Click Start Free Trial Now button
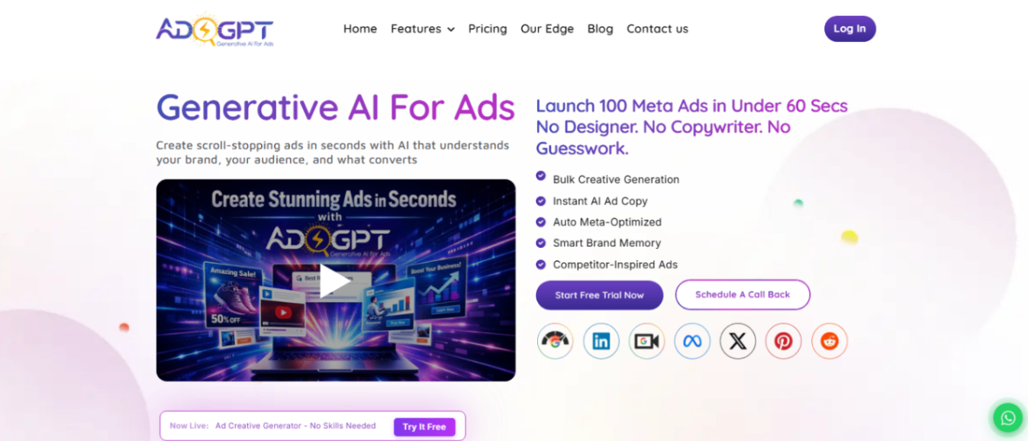 (599, 295)
